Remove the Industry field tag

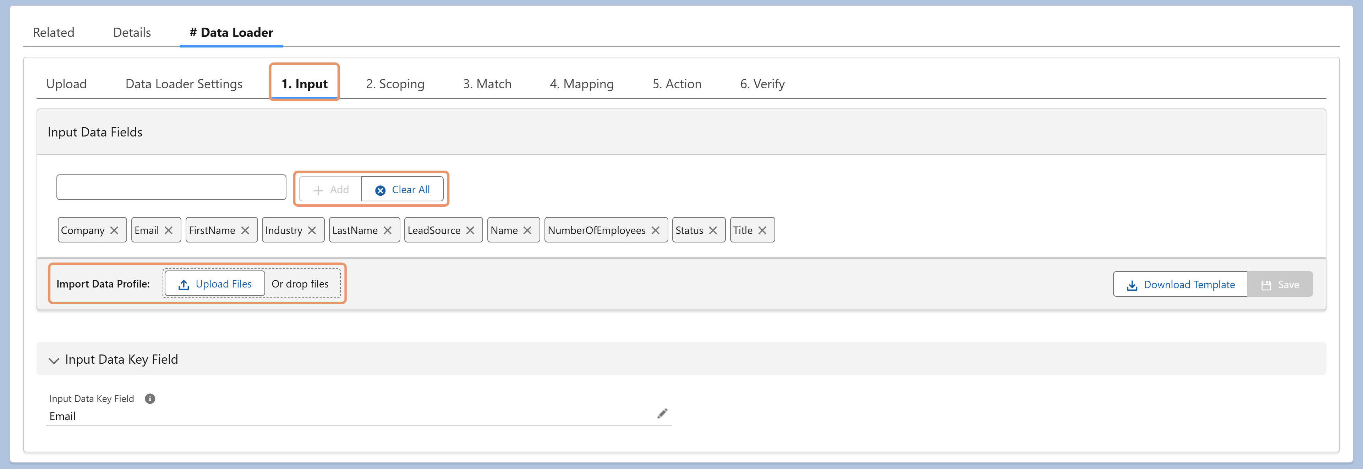click(x=312, y=230)
